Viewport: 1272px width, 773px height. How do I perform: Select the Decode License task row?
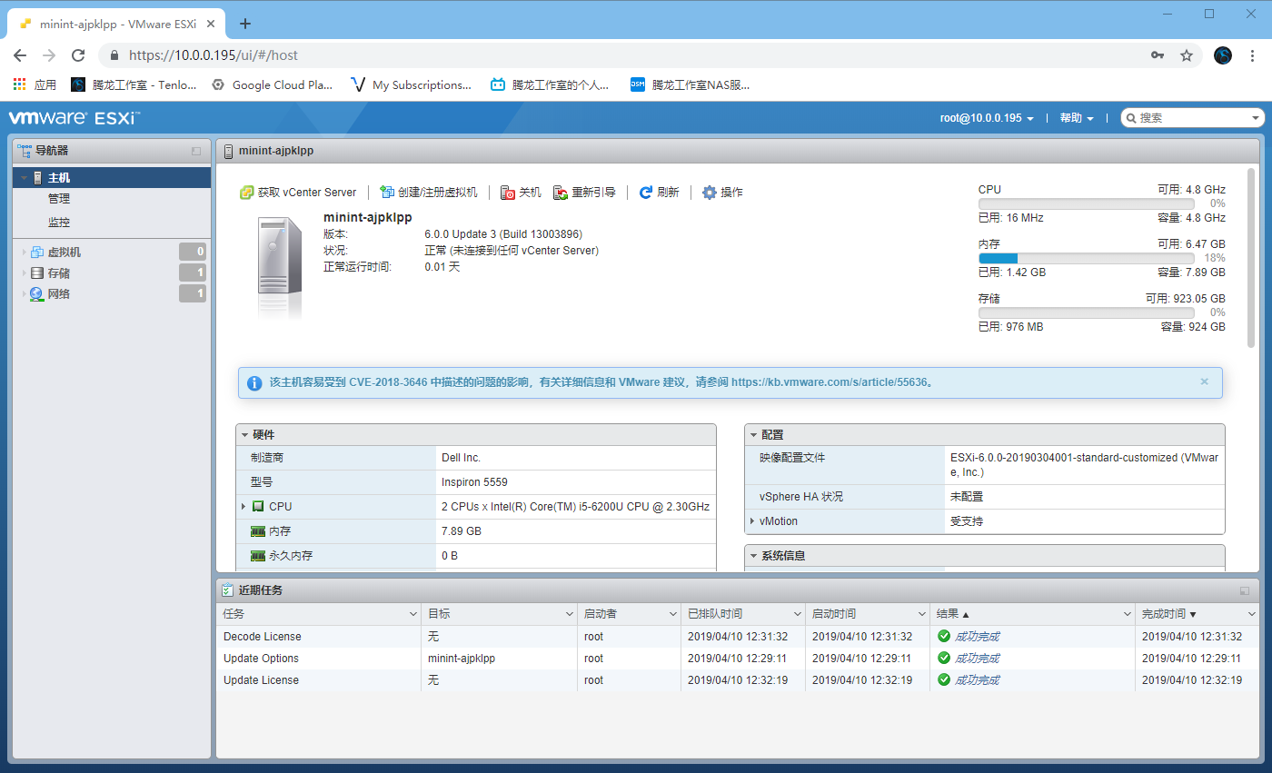pos(738,637)
